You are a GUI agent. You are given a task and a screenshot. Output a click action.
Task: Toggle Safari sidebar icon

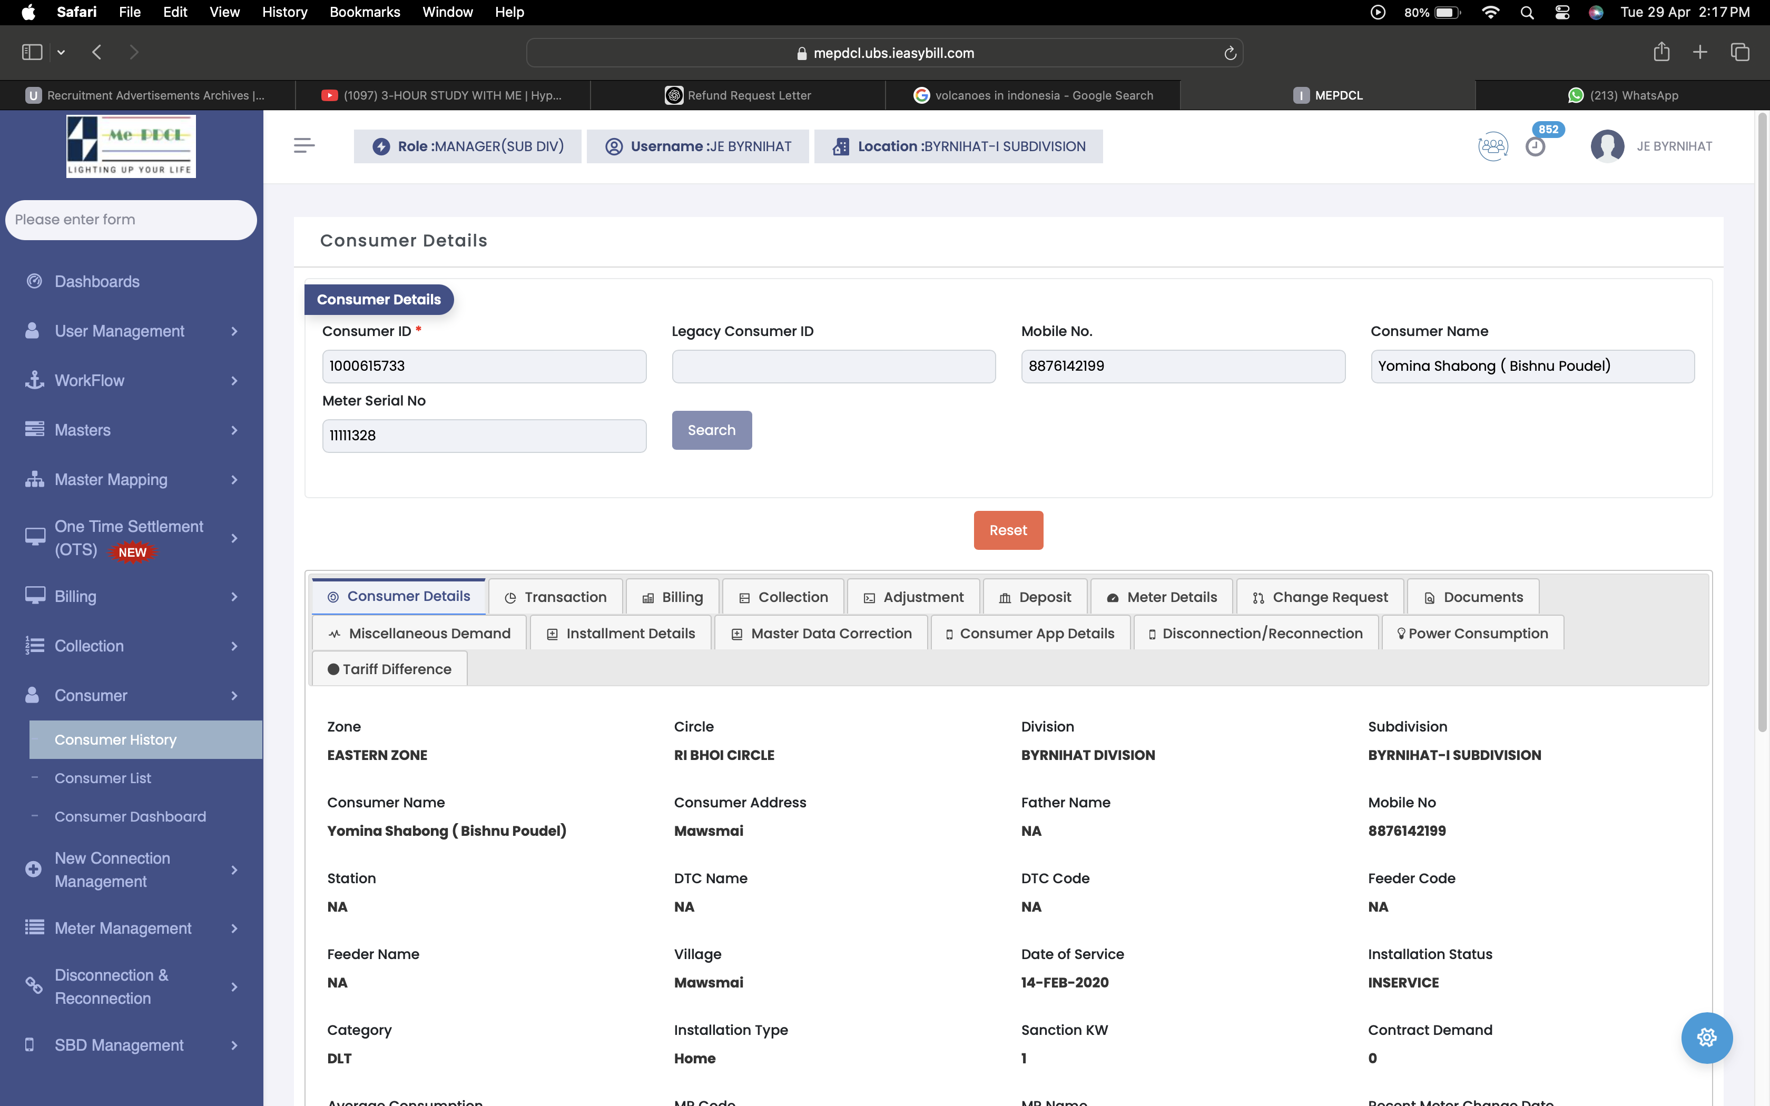pyautogui.click(x=32, y=52)
